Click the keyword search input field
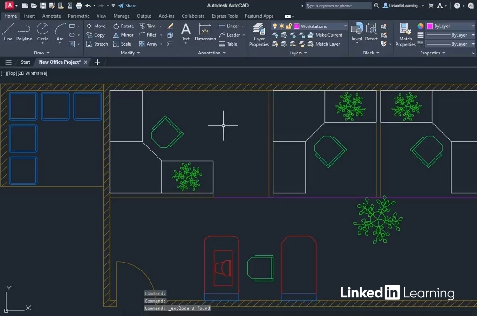The width and height of the screenshot is (477, 316). pos(338,6)
